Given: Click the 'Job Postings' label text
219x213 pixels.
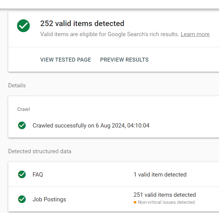Looking at the screenshot, I should pos(49,199).
